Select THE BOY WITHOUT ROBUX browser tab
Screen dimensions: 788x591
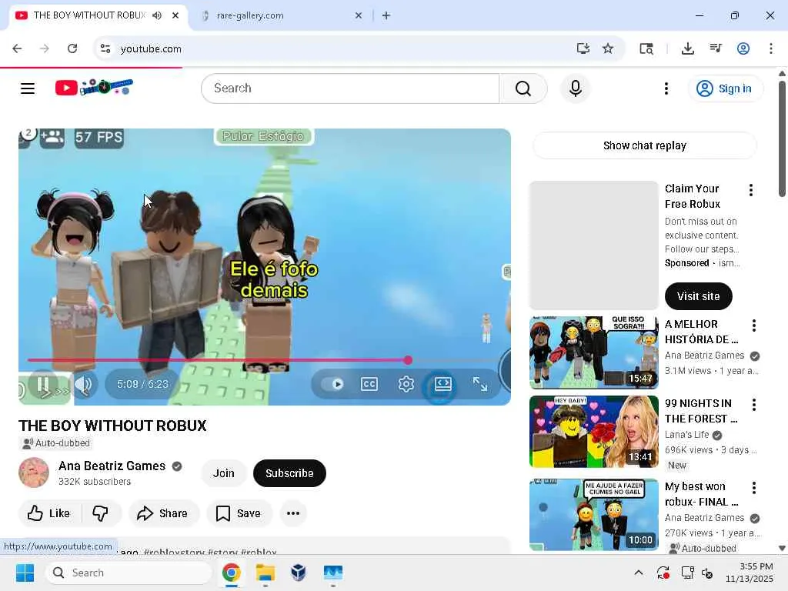click(89, 15)
